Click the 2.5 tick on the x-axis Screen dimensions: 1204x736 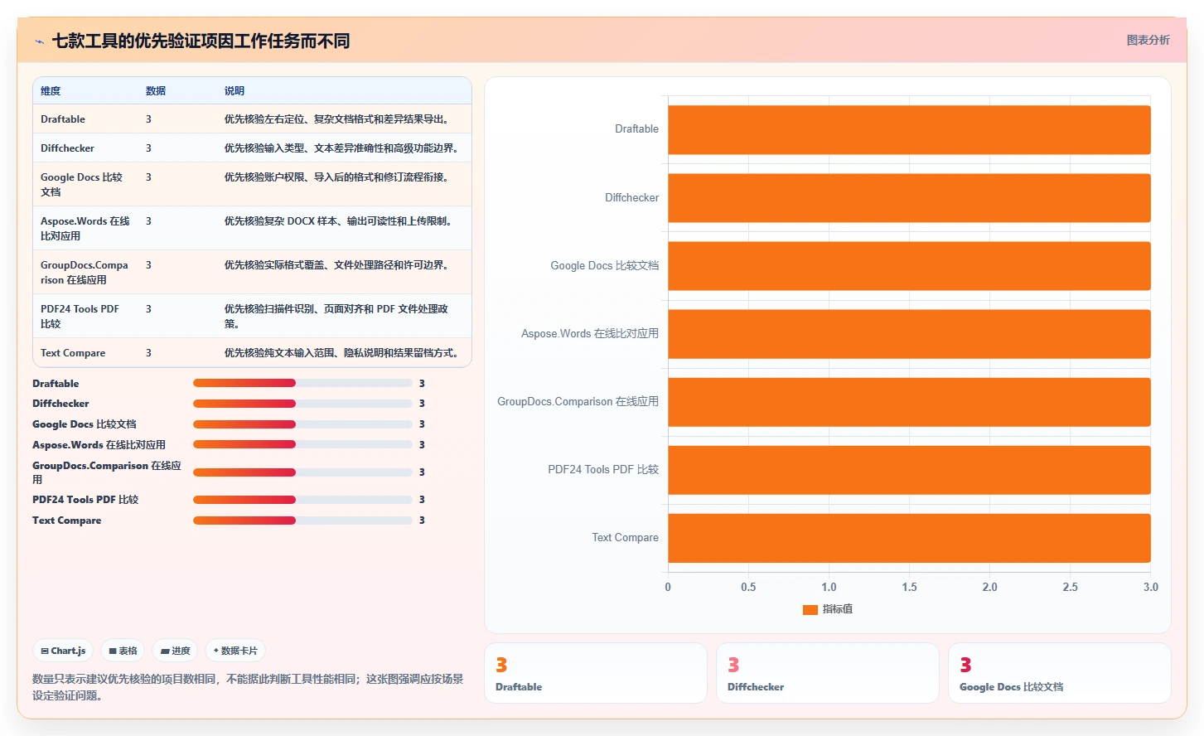1071,587
